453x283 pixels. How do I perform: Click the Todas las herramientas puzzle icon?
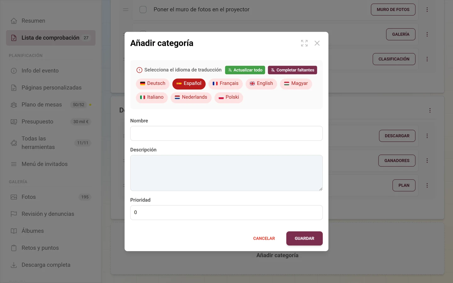click(14, 143)
